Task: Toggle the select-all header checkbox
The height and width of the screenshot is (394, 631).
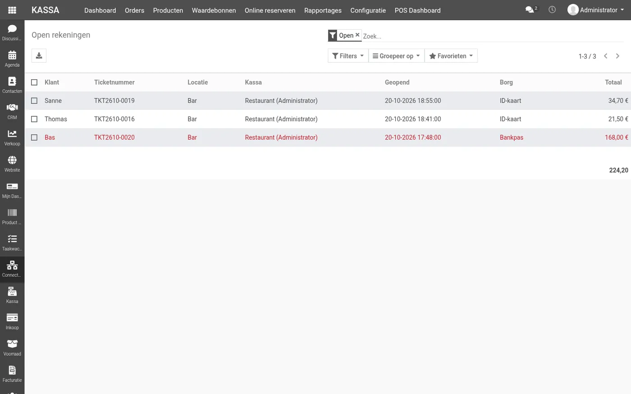Action: [34, 82]
